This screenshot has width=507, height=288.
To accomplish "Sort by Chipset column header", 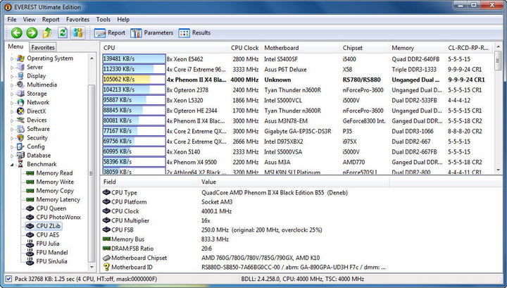I will (364, 48).
